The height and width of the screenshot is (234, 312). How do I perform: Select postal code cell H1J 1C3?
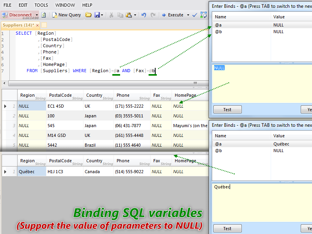tap(65, 172)
